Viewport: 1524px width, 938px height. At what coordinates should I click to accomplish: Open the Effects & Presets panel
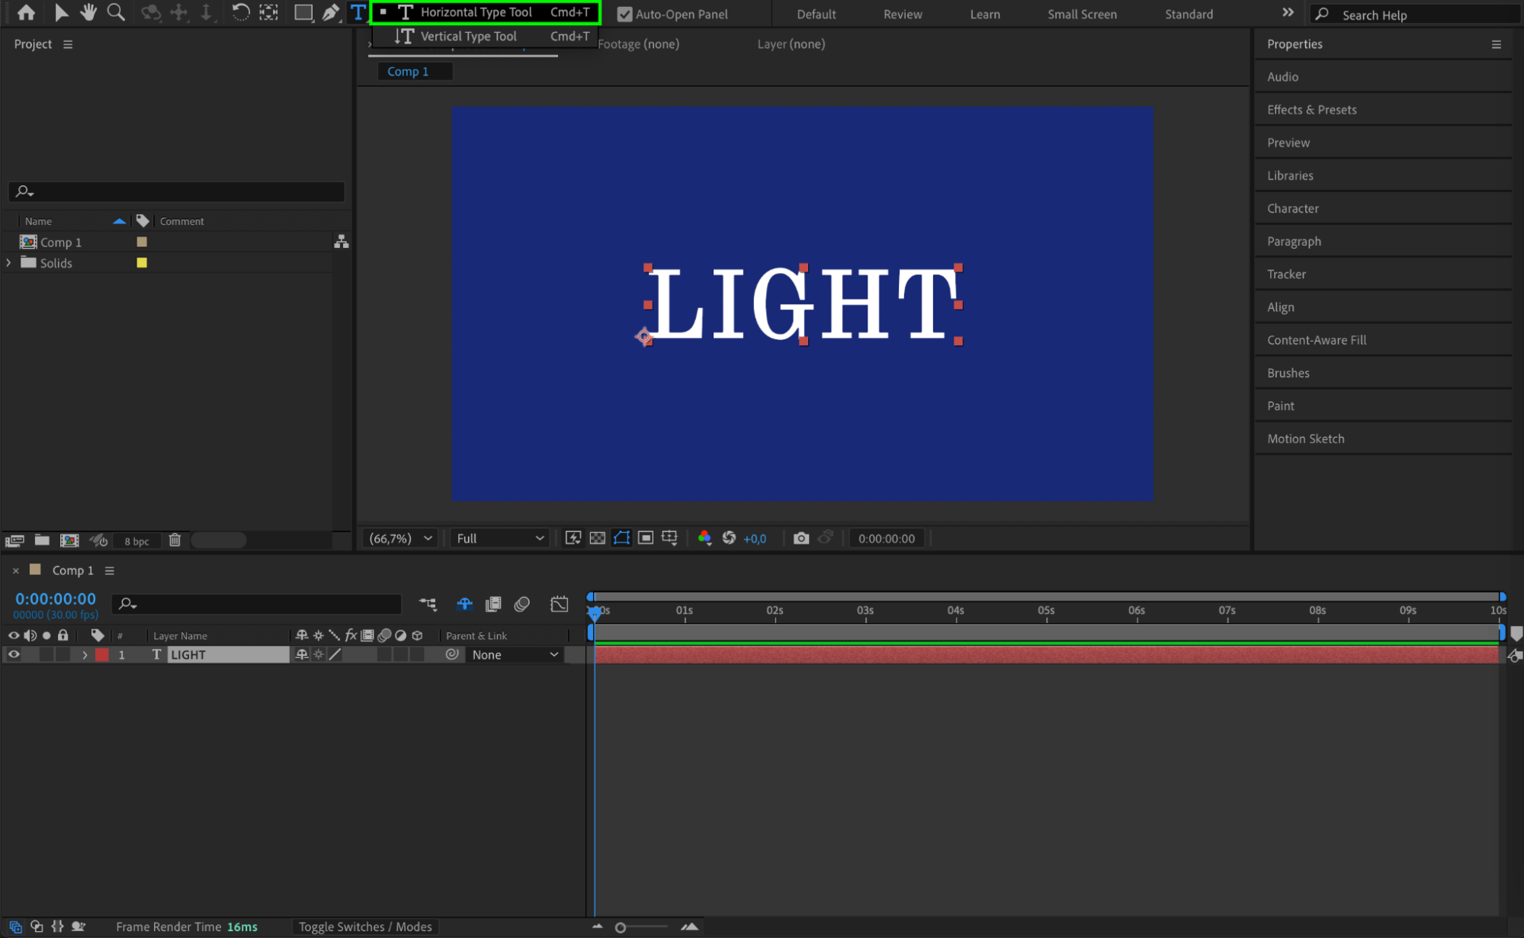point(1311,109)
